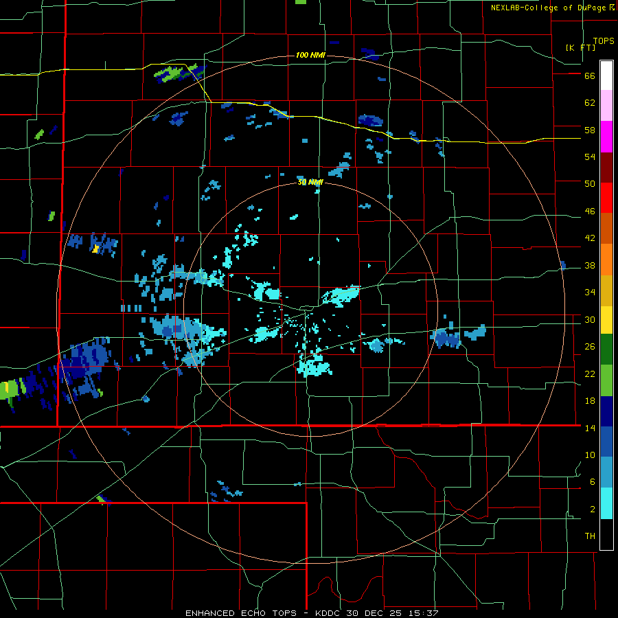Click the legend value 26
This screenshot has height=618, width=618.
tap(590, 347)
